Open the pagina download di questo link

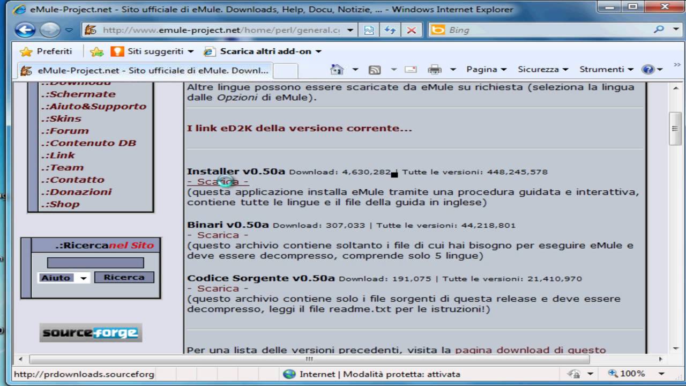(531, 350)
